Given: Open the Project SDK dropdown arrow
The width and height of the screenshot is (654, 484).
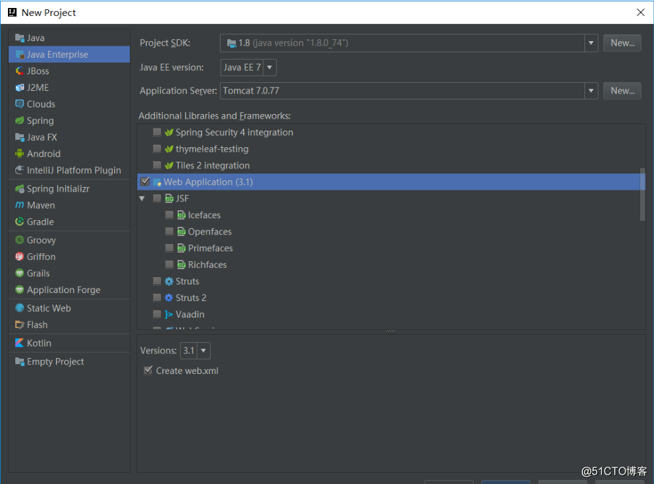Looking at the screenshot, I should click(591, 43).
